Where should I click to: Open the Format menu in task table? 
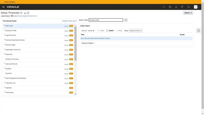(x=91, y=31)
